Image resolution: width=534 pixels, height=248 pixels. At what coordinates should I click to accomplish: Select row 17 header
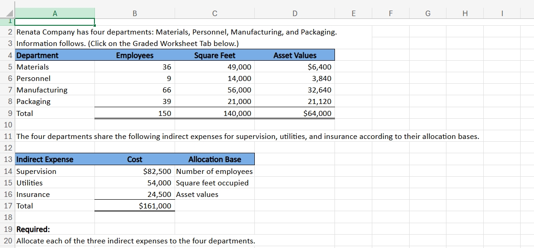(x=8, y=206)
